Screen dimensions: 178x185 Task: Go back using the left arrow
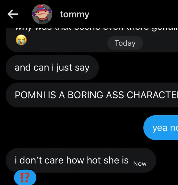[12, 14]
